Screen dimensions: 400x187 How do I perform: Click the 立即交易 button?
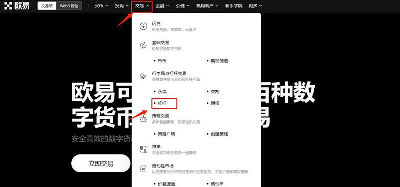[x=101, y=164]
